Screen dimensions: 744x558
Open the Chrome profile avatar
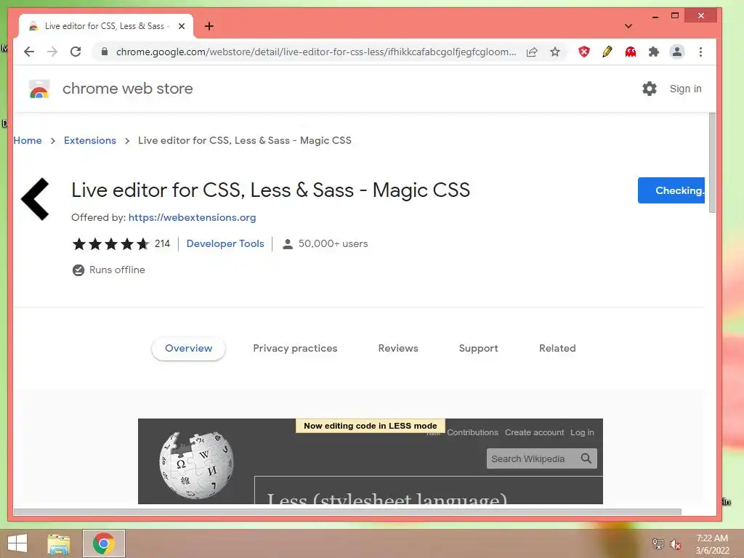click(x=677, y=52)
